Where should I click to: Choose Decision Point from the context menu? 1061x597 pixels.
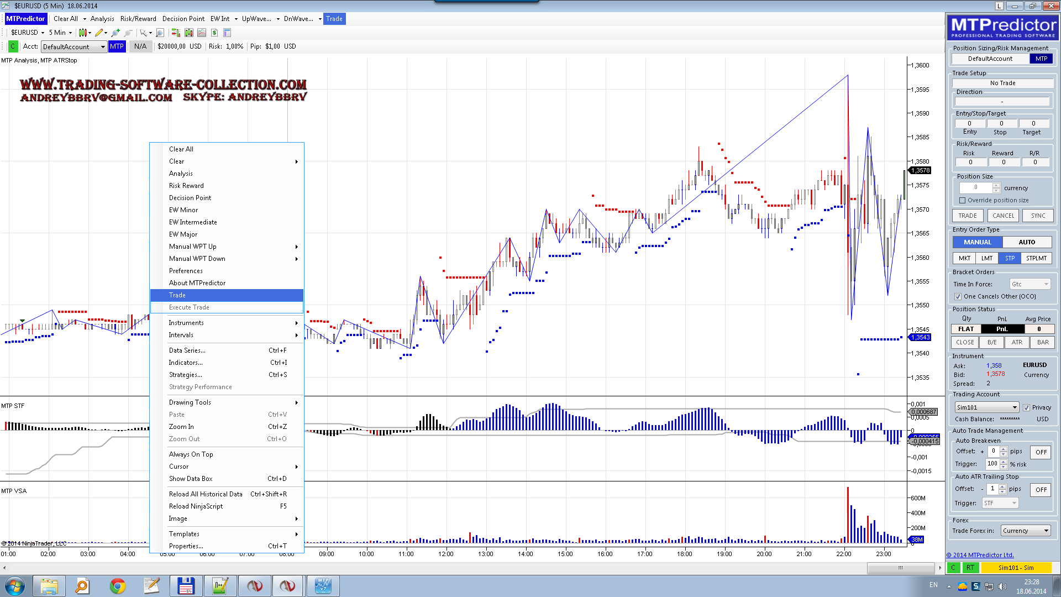(x=190, y=198)
